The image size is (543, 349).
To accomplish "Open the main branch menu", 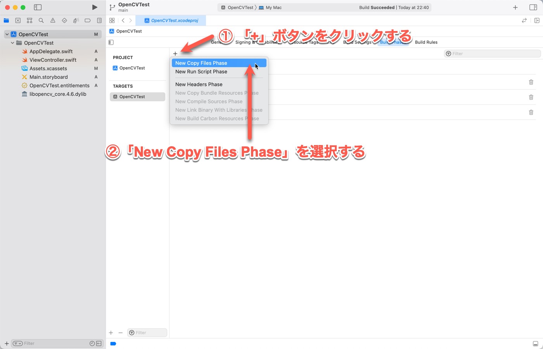I will pos(123,10).
